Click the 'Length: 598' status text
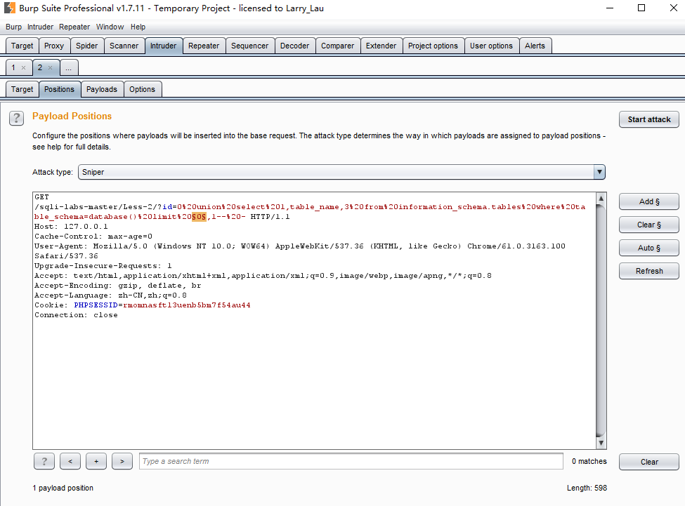The image size is (685, 506). [x=587, y=488]
